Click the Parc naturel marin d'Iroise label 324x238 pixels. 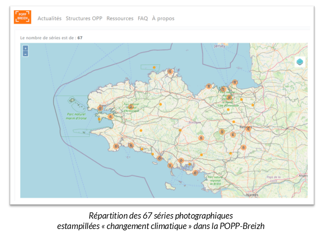[76, 116]
